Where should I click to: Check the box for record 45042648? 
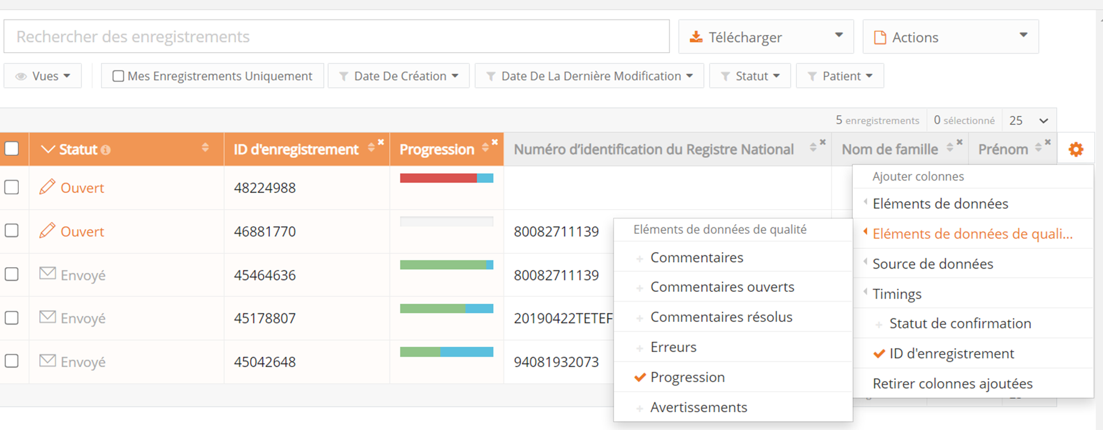pos(12,361)
